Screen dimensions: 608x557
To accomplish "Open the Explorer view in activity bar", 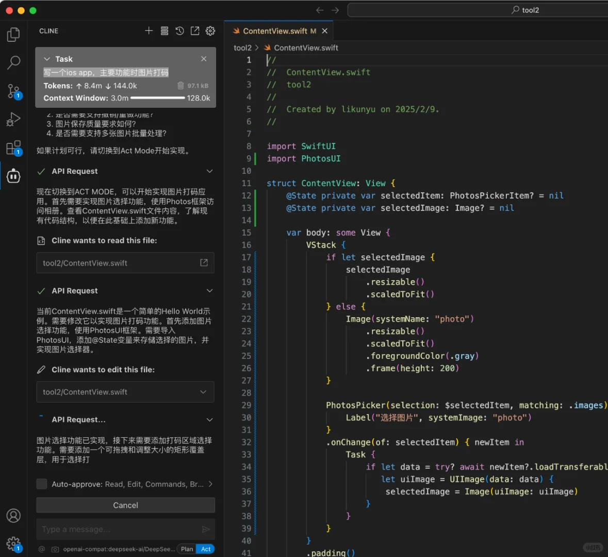I will [x=13, y=35].
